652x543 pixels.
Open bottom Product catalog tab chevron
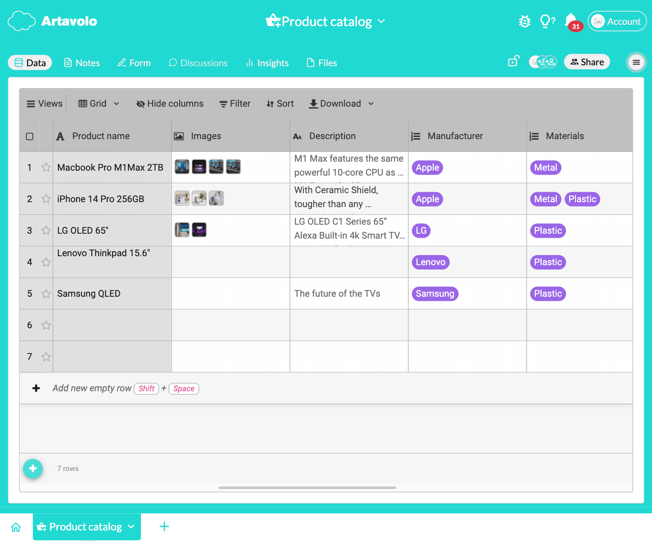131,526
